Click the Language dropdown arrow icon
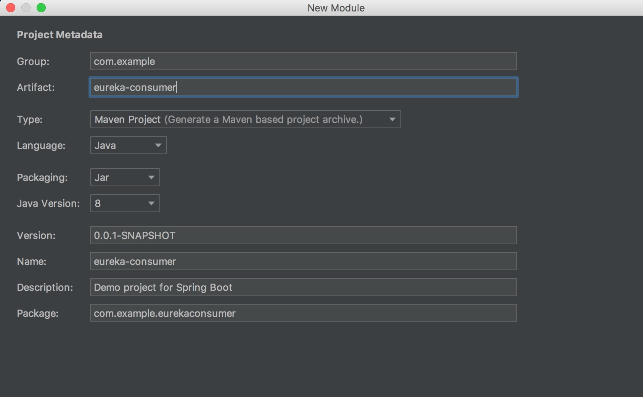Viewport: 643px width, 397px height. point(158,145)
